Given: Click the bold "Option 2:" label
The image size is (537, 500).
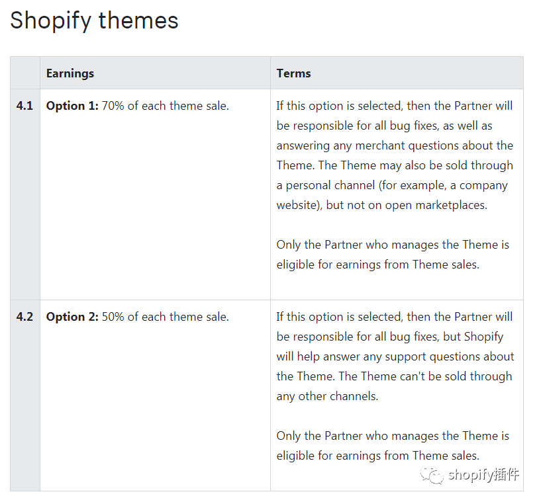Looking at the screenshot, I should pyautogui.click(x=72, y=317).
